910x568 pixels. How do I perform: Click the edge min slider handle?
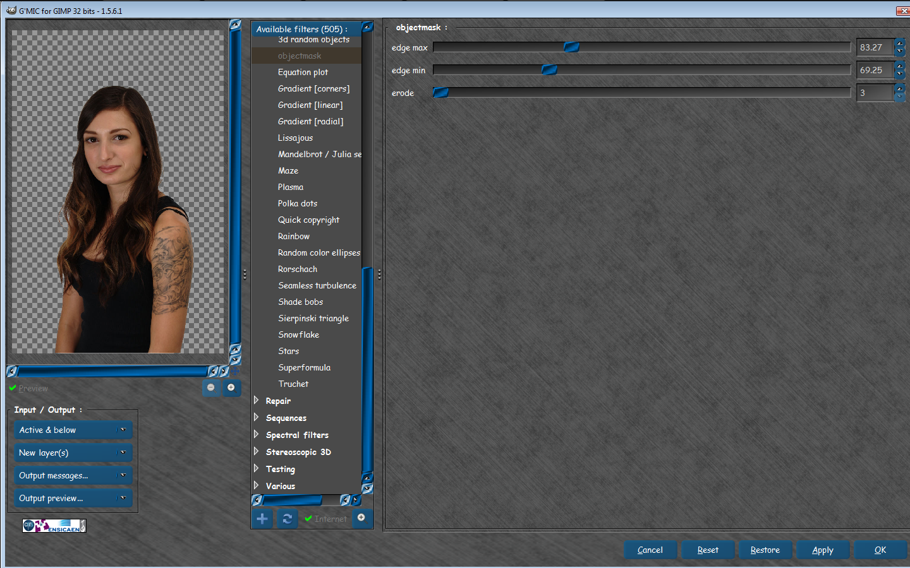[550, 70]
